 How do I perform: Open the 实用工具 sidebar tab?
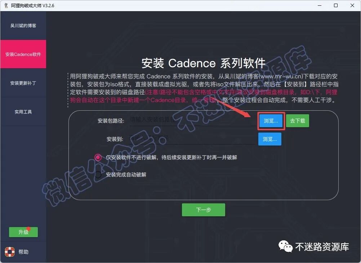(23, 112)
